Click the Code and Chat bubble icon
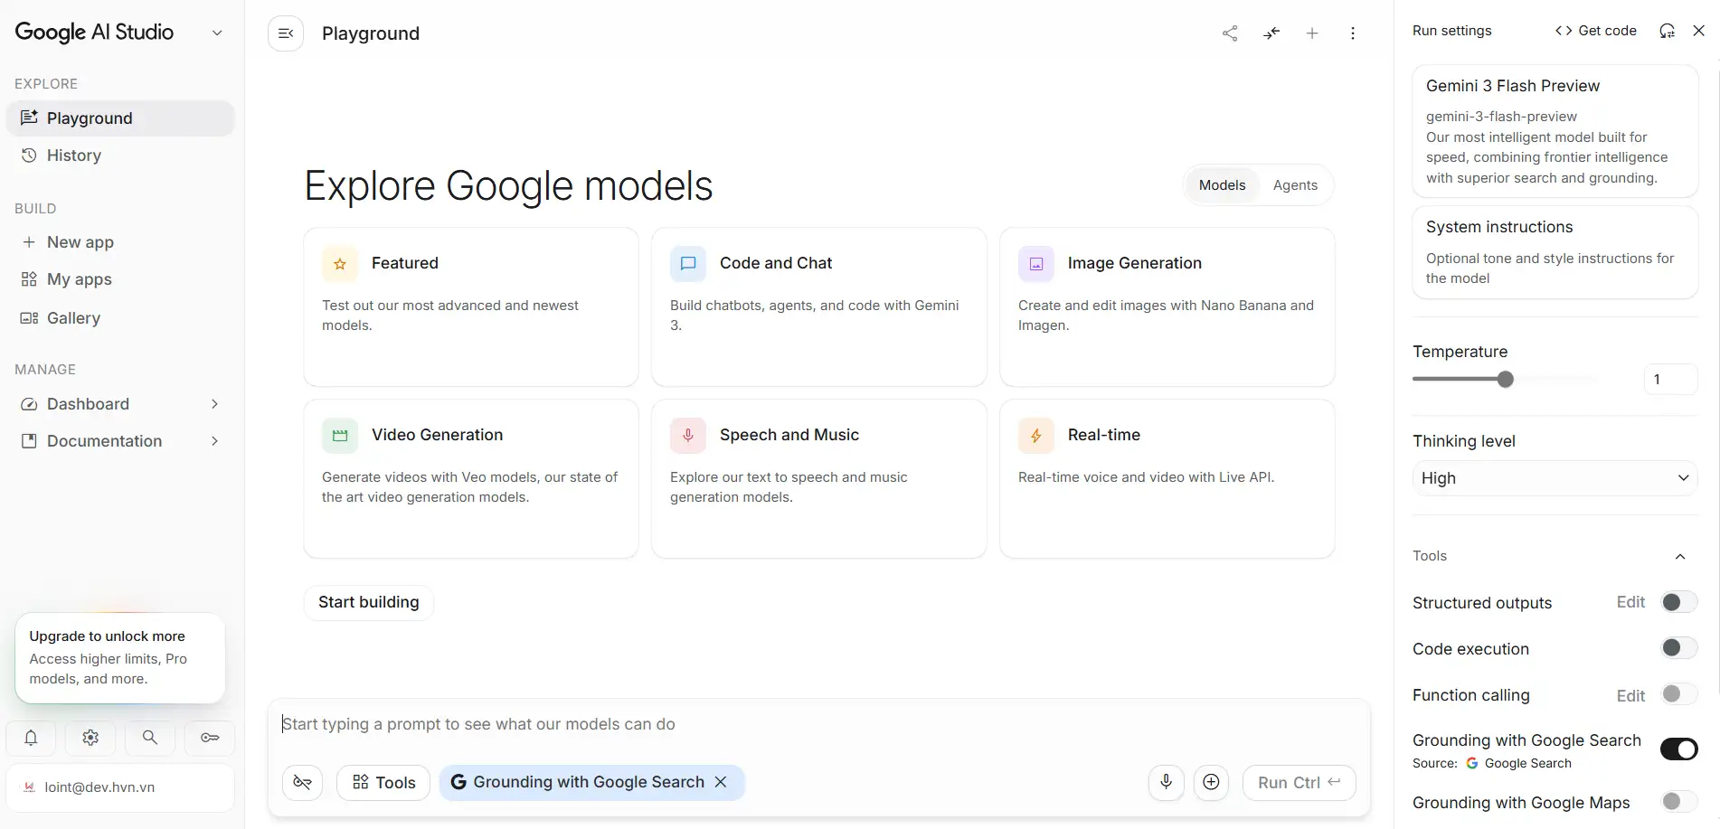1720x829 pixels. click(x=688, y=264)
